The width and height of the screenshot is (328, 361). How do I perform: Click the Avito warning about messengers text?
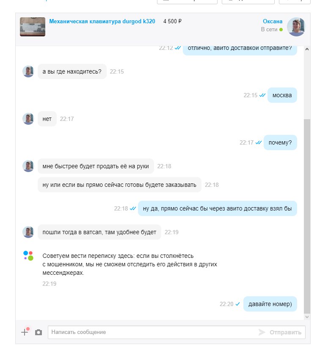[x=130, y=264]
